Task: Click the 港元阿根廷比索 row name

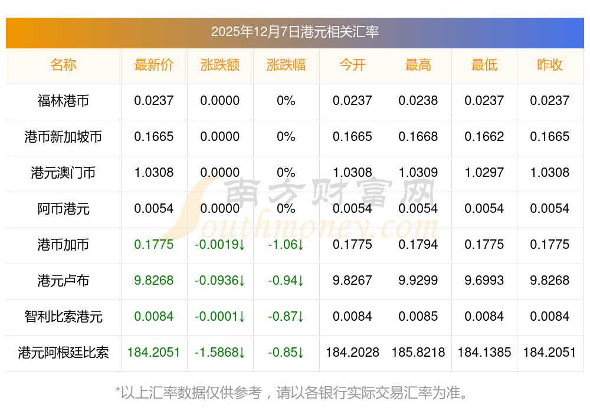Action: point(63,353)
